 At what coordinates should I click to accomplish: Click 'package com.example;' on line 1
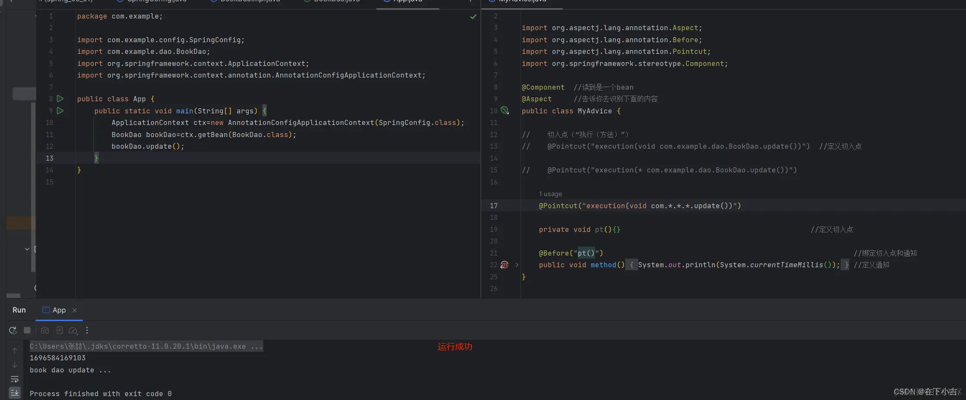tap(120, 16)
